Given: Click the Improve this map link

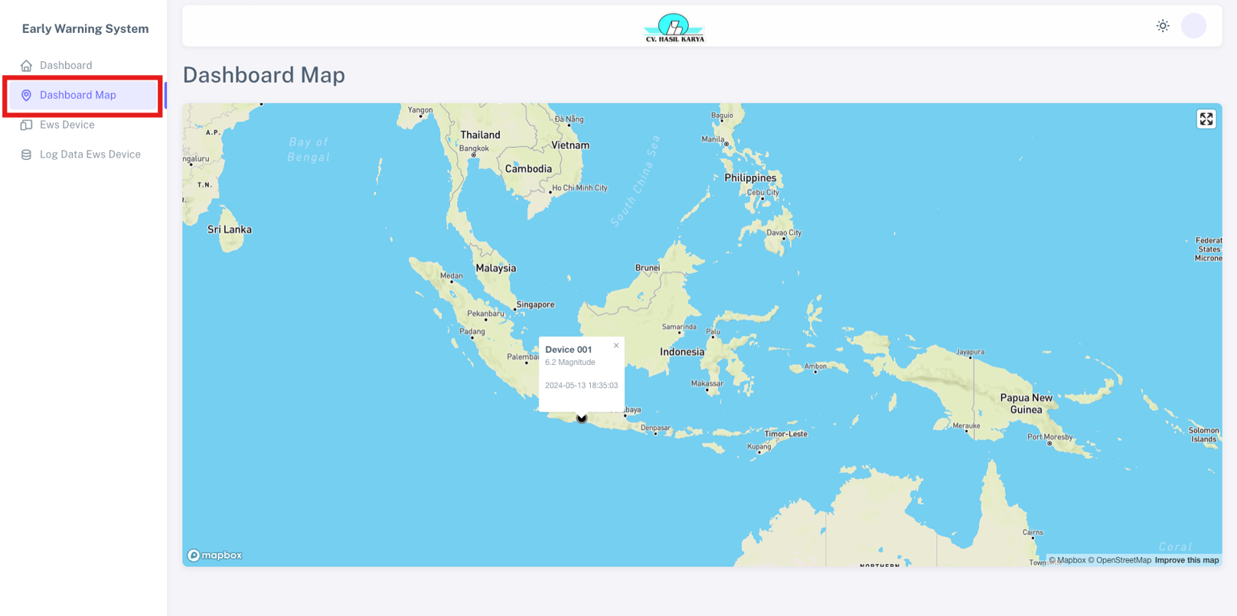Looking at the screenshot, I should [x=1186, y=560].
